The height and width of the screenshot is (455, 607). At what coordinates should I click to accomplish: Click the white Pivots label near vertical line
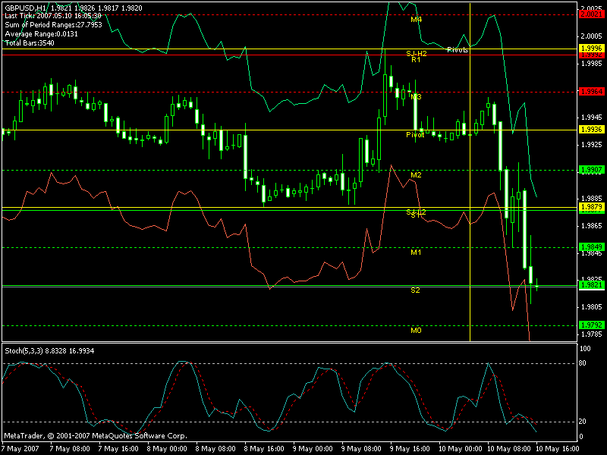[x=458, y=50]
